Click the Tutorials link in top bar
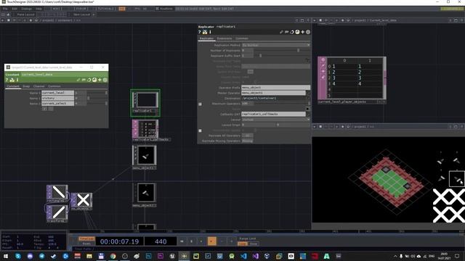This screenshot has height=261, width=465. click(106, 9)
